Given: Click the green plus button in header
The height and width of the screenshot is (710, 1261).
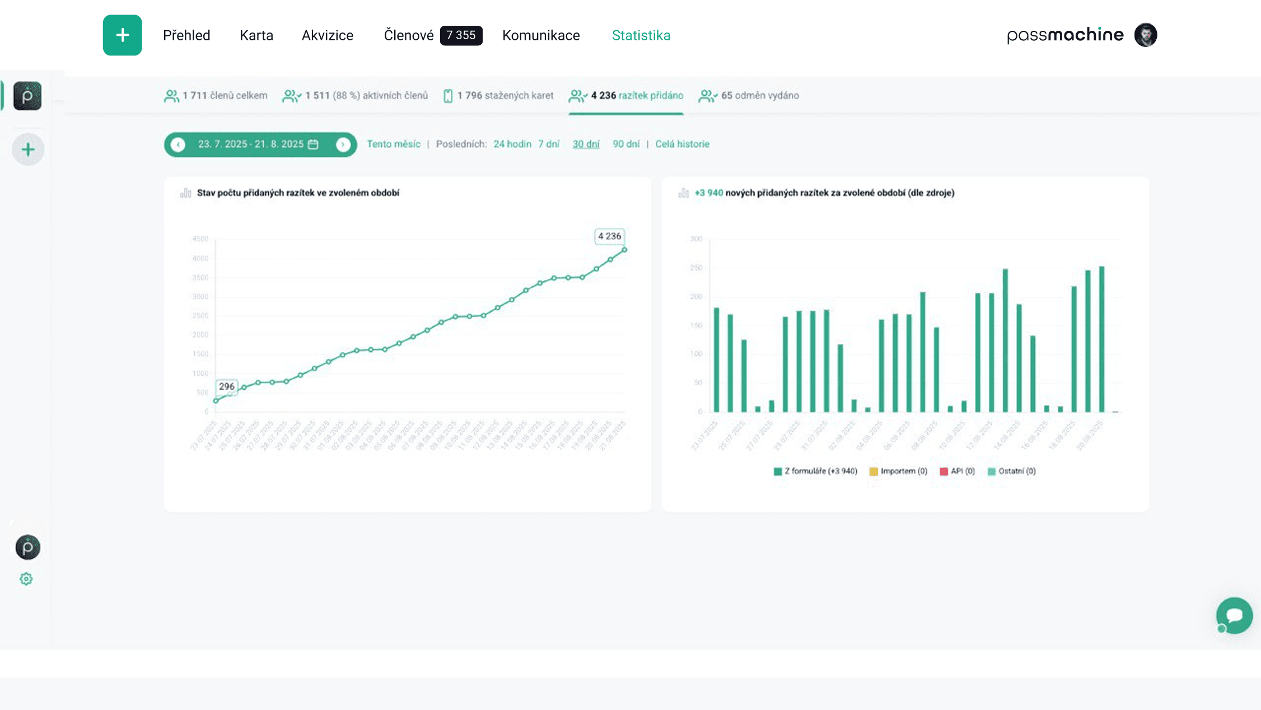Looking at the screenshot, I should click(122, 35).
